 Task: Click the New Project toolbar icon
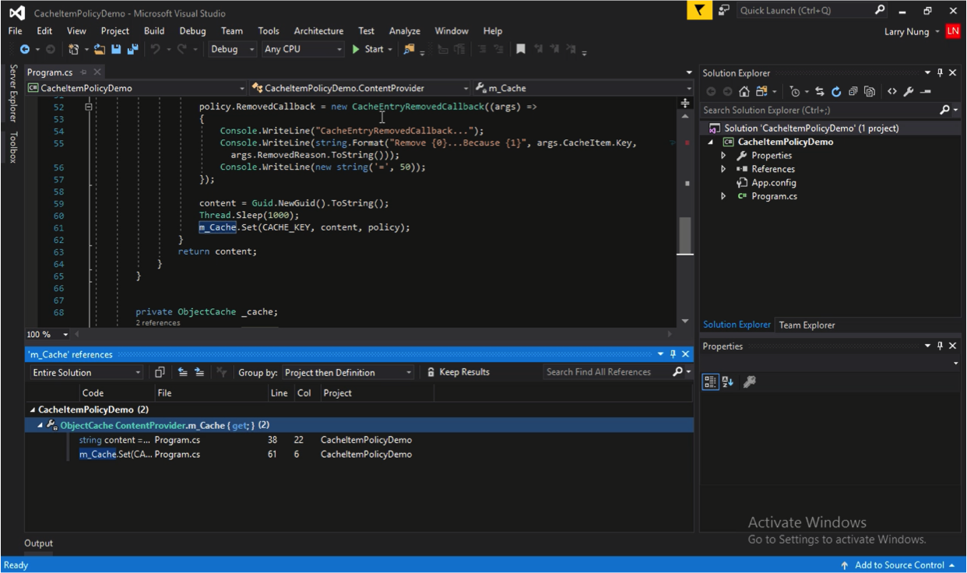[73, 49]
